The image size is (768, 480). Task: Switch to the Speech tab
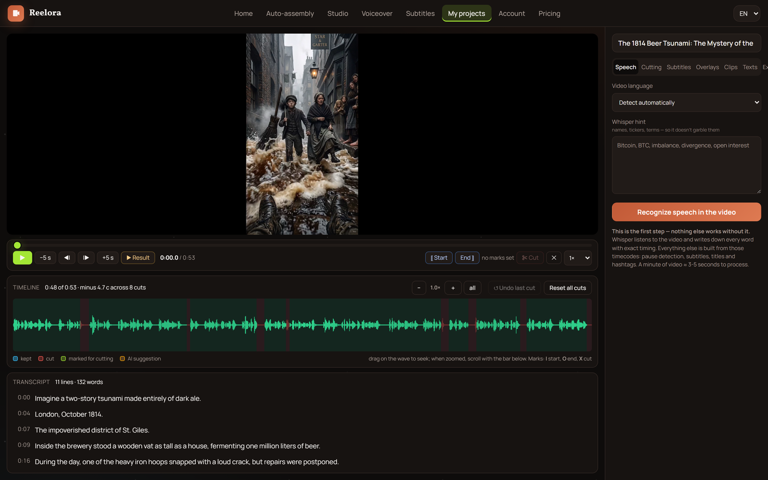[x=625, y=67]
